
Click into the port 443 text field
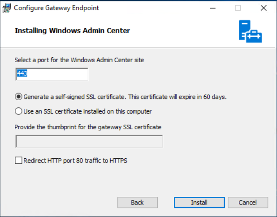[52, 74]
